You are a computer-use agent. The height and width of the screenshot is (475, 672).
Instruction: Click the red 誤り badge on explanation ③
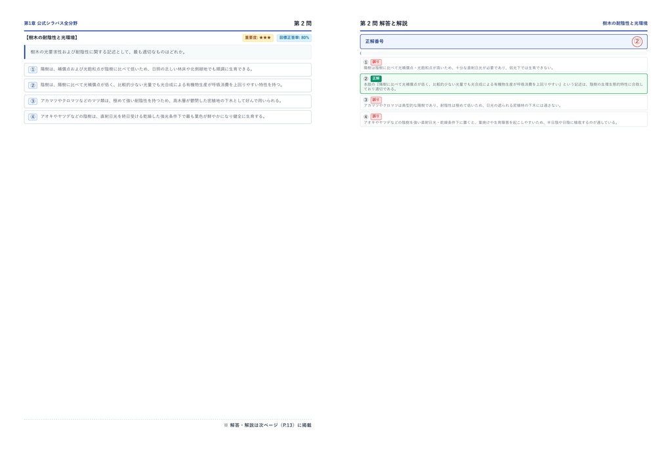pos(376,100)
